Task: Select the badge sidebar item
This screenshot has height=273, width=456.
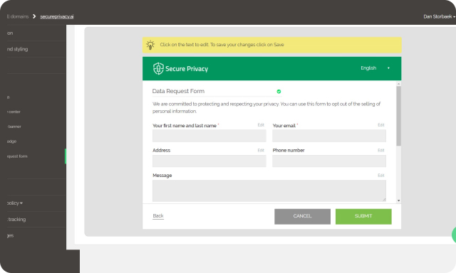Action: click(11, 141)
